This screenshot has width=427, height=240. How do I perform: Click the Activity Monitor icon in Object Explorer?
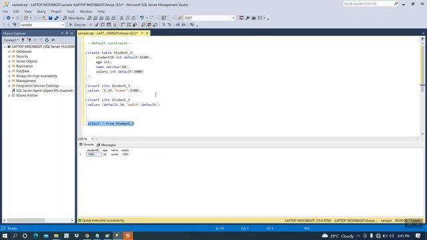click(x=53, y=40)
